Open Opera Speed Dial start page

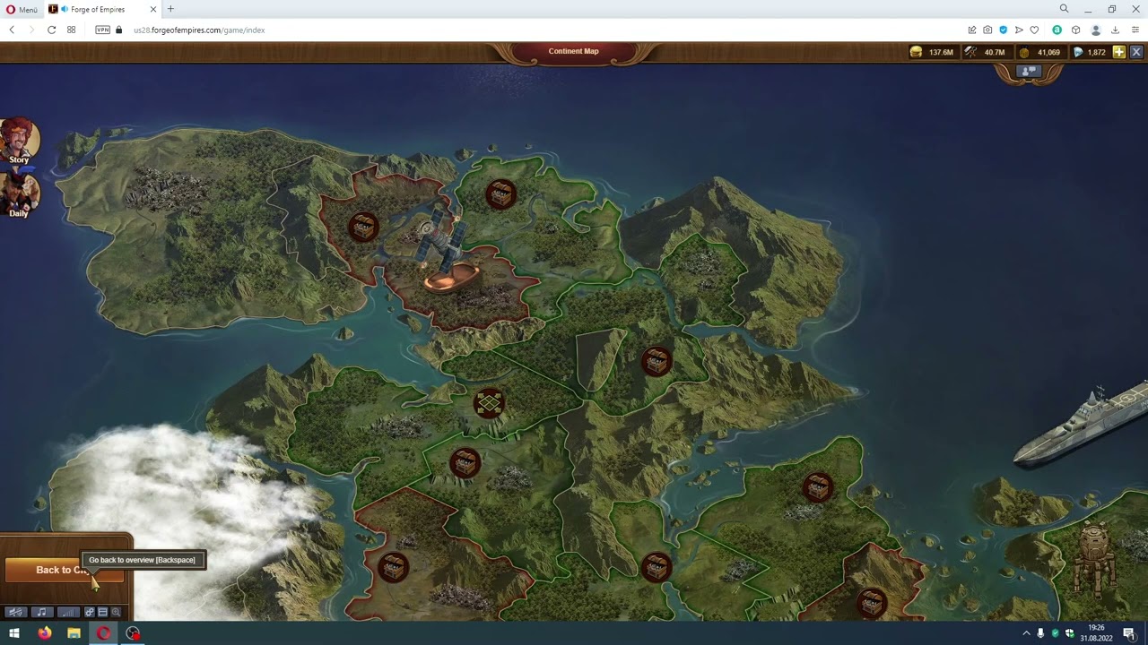click(71, 30)
